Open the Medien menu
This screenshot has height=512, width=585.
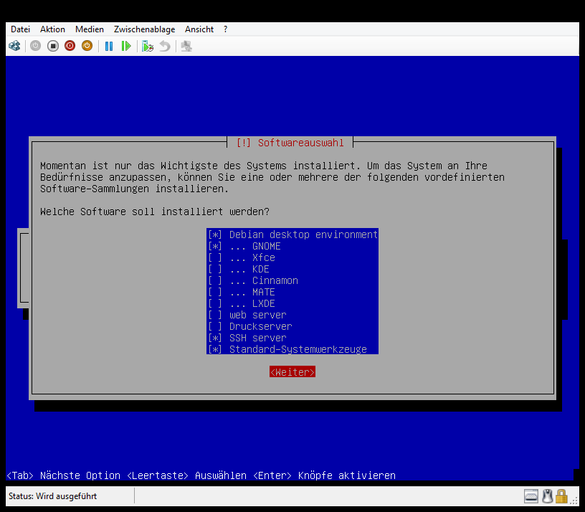(90, 29)
